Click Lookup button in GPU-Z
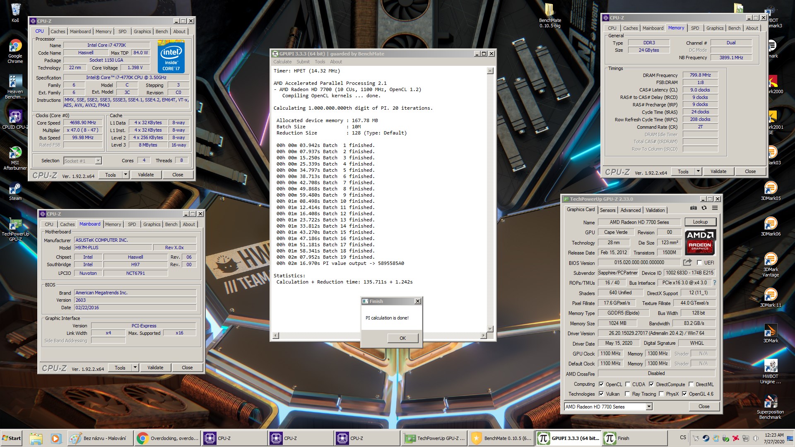 pyautogui.click(x=700, y=222)
